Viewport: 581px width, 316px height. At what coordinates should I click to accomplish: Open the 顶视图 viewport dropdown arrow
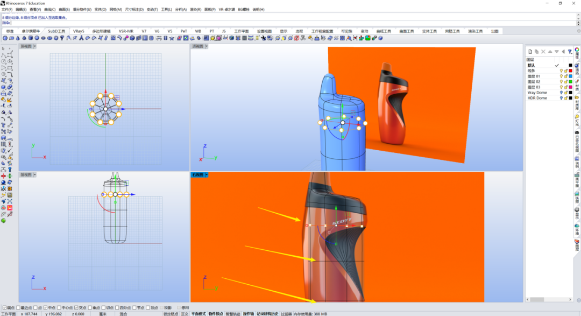[35, 46]
